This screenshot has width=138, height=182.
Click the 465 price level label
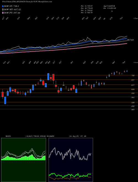click(x=133, y=109)
